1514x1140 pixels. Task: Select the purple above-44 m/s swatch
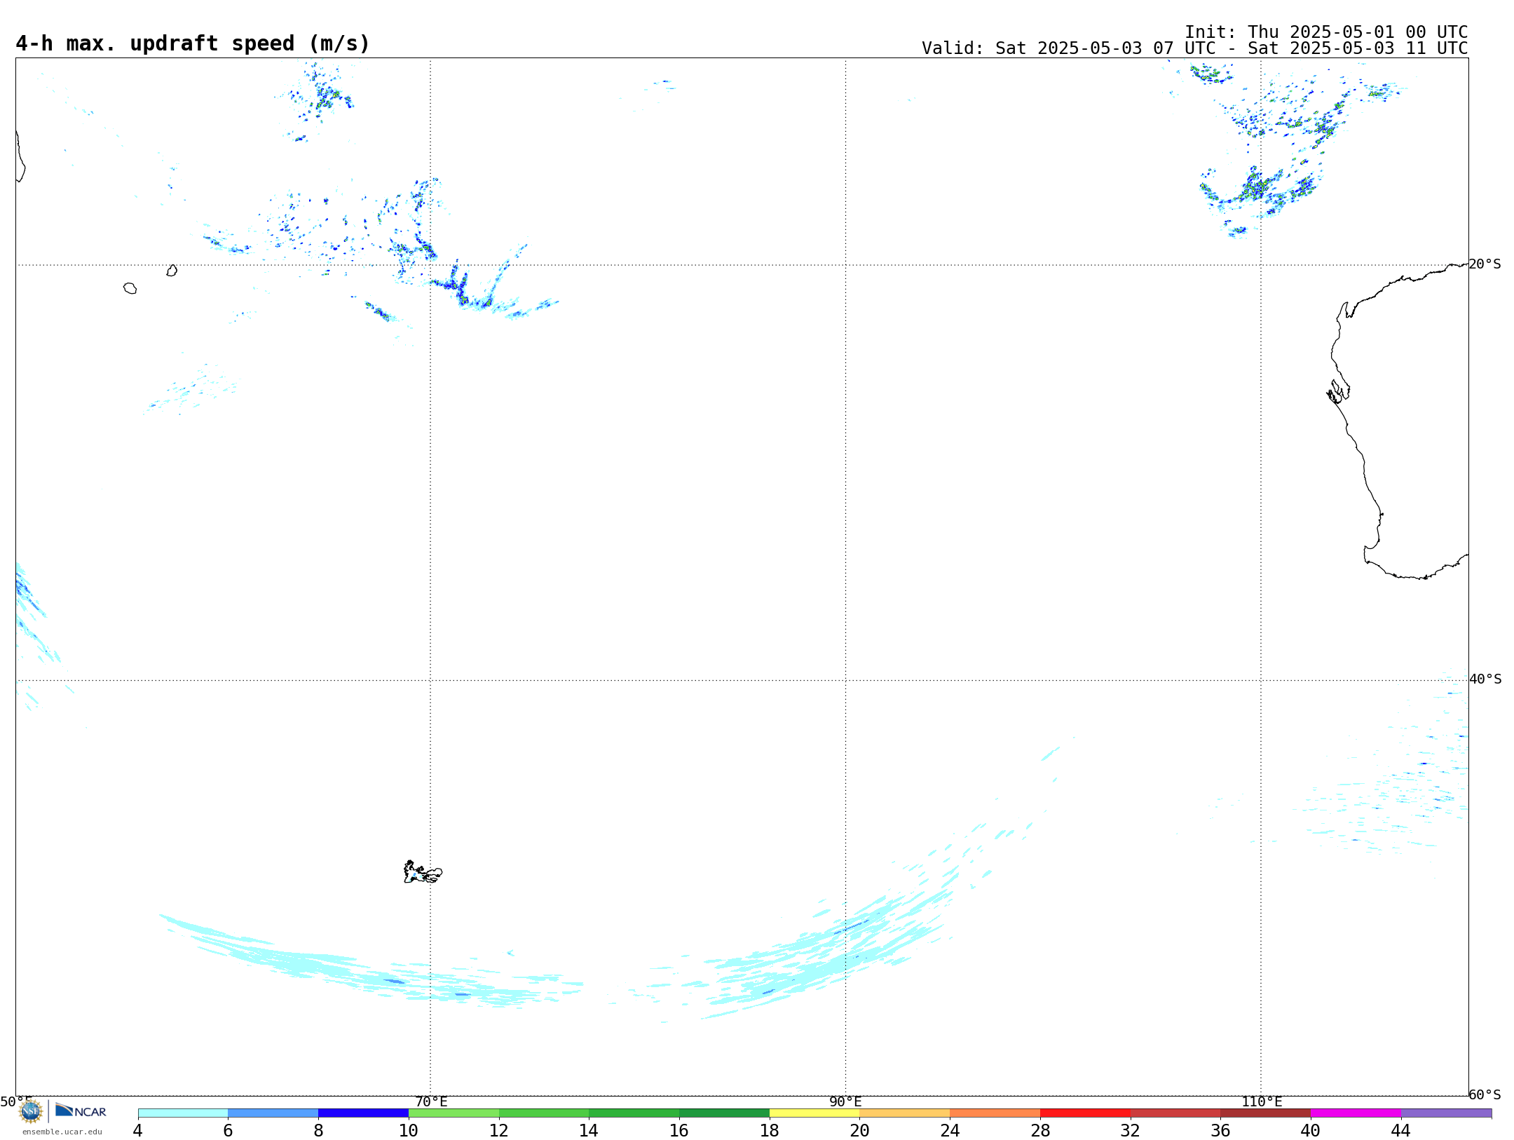point(1446,1113)
